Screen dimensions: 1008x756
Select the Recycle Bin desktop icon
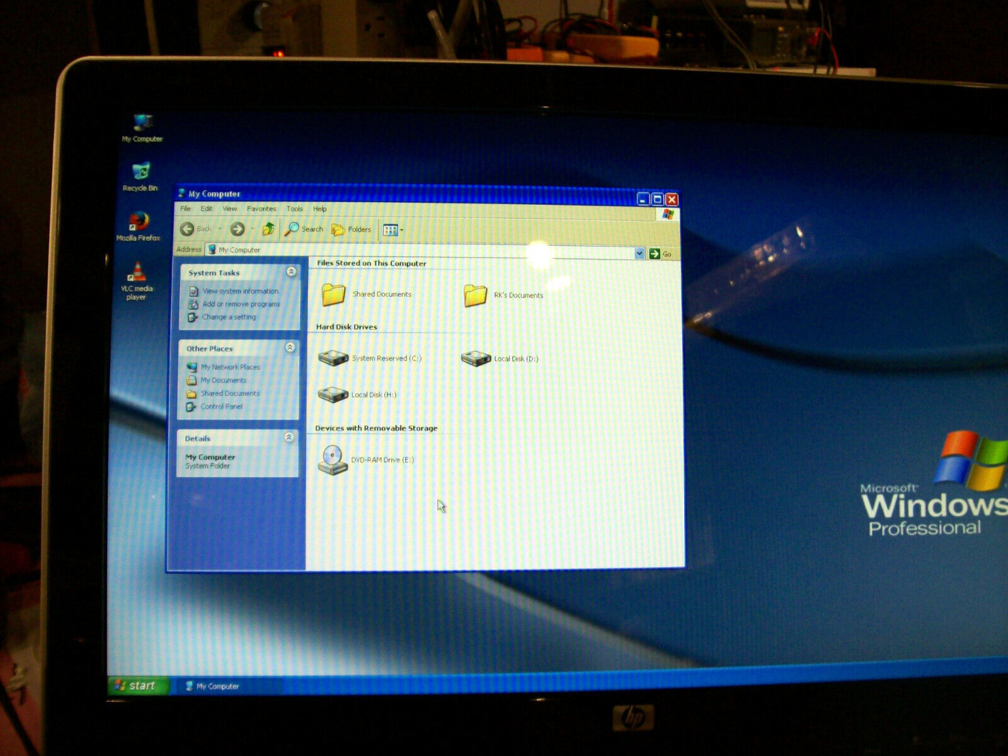pos(140,172)
